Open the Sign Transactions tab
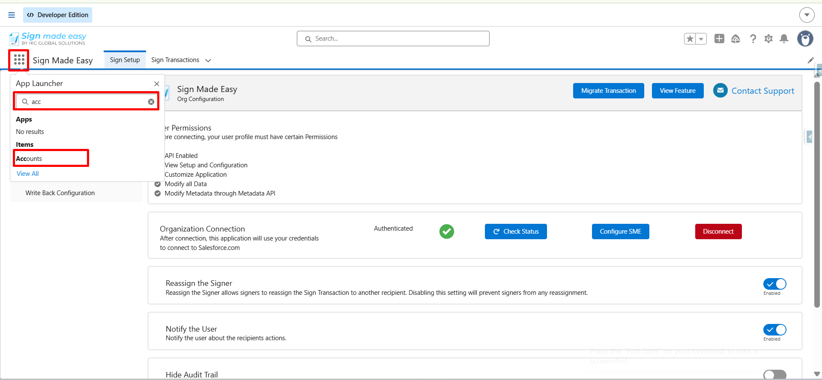This screenshot has height=380, width=822. tap(175, 60)
